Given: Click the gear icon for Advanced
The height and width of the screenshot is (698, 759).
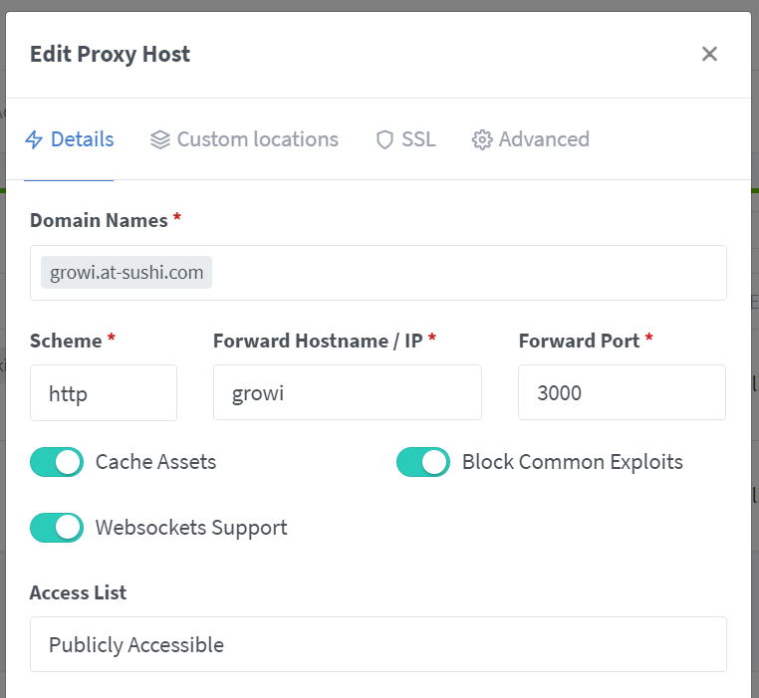Looking at the screenshot, I should coord(482,139).
